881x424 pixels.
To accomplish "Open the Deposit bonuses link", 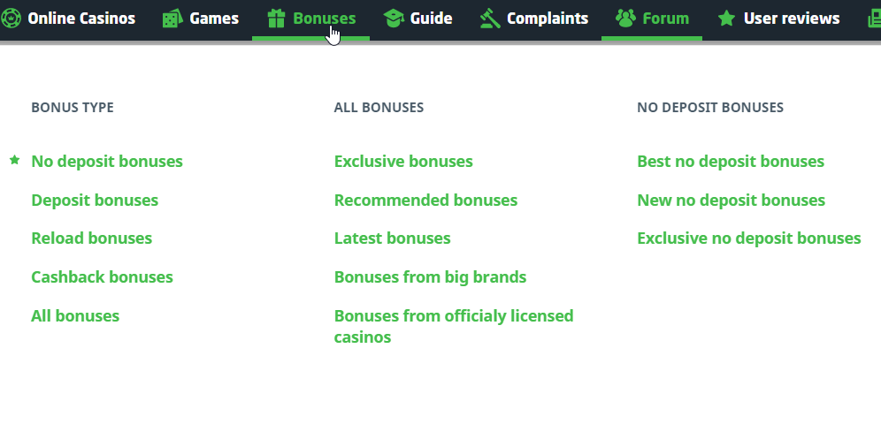I will point(95,201).
